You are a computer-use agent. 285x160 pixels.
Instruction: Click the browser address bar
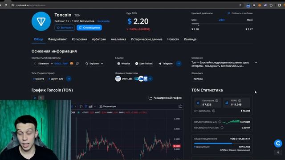pyautogui.click(x=126, y=5)
